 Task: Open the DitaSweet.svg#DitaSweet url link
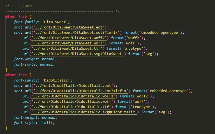pos(78,54)
